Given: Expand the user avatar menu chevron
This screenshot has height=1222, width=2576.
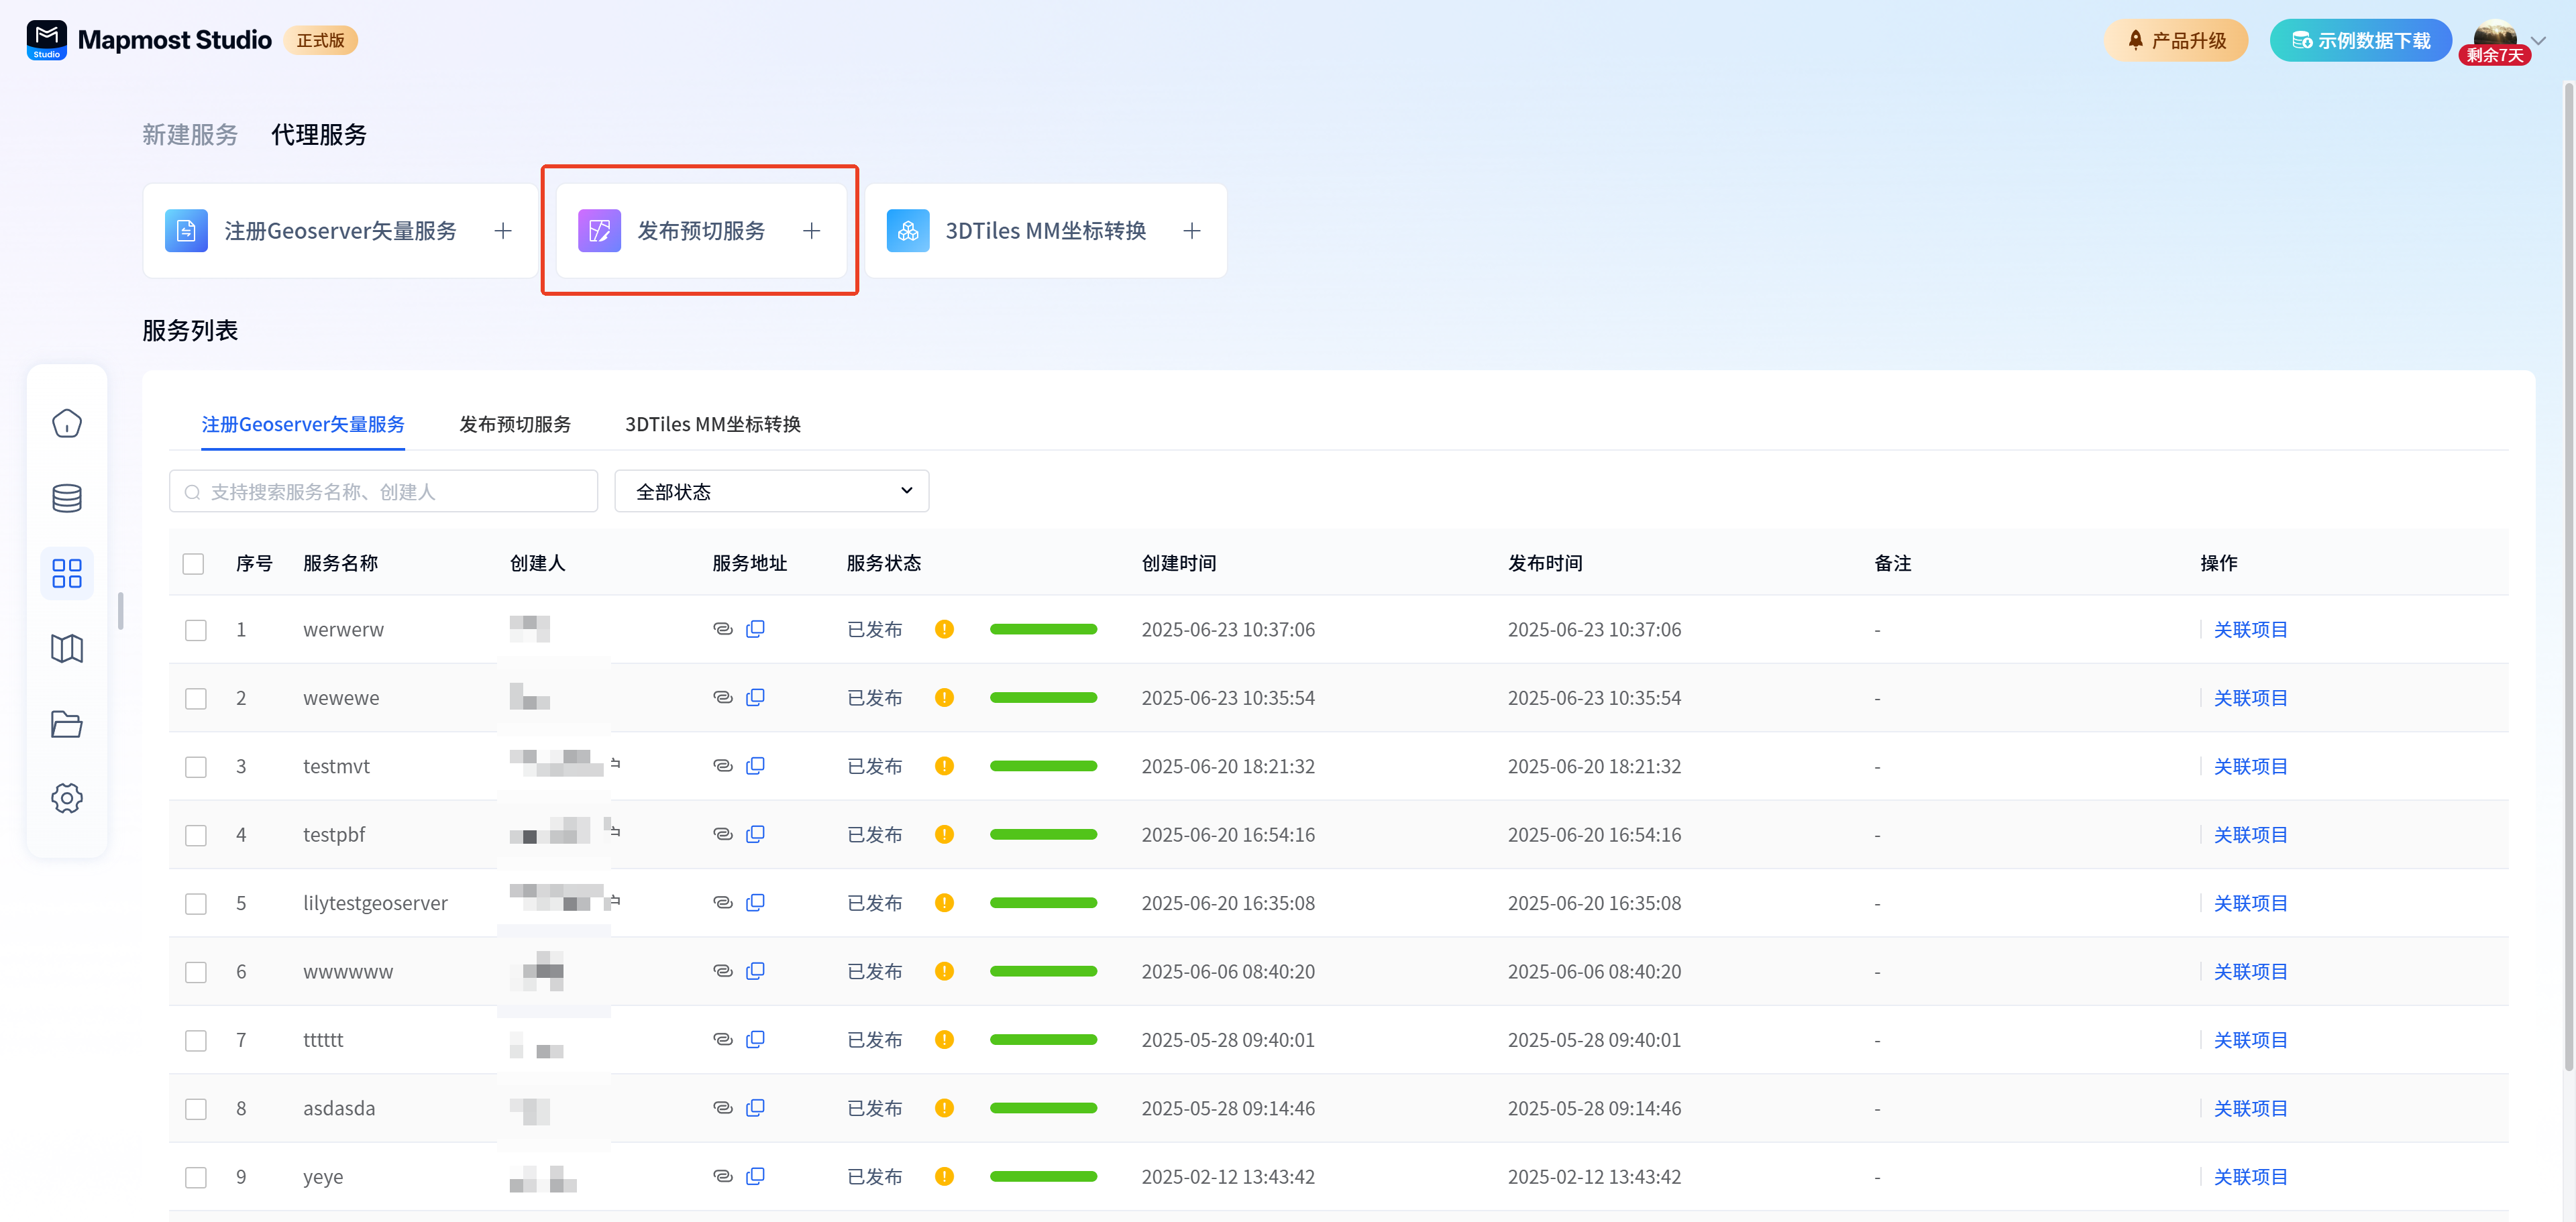Looking at the screenshot, I should point(2537,41).
